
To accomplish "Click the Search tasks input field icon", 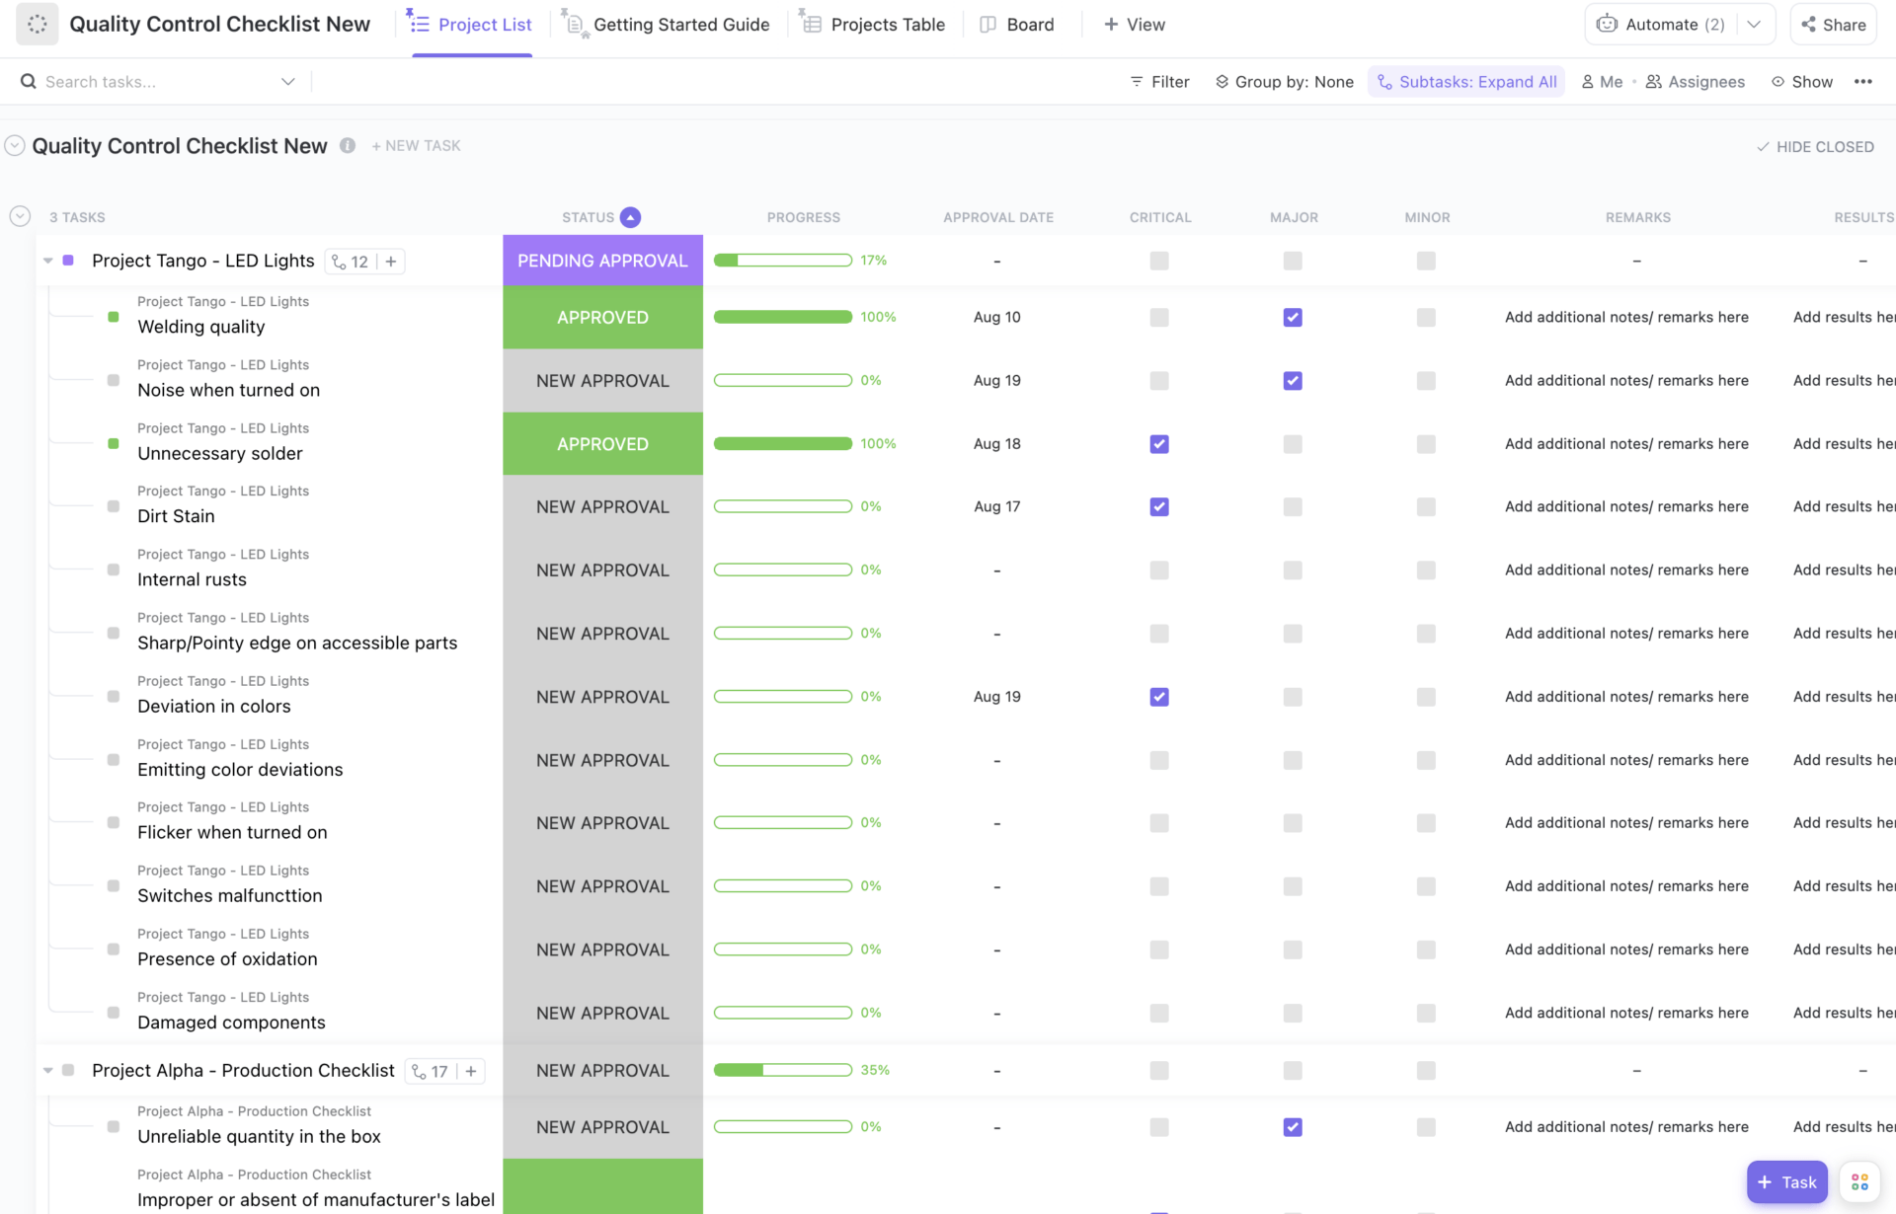I will click(28, 80).
